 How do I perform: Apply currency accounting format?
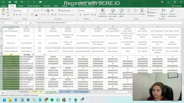click(80, 15)
